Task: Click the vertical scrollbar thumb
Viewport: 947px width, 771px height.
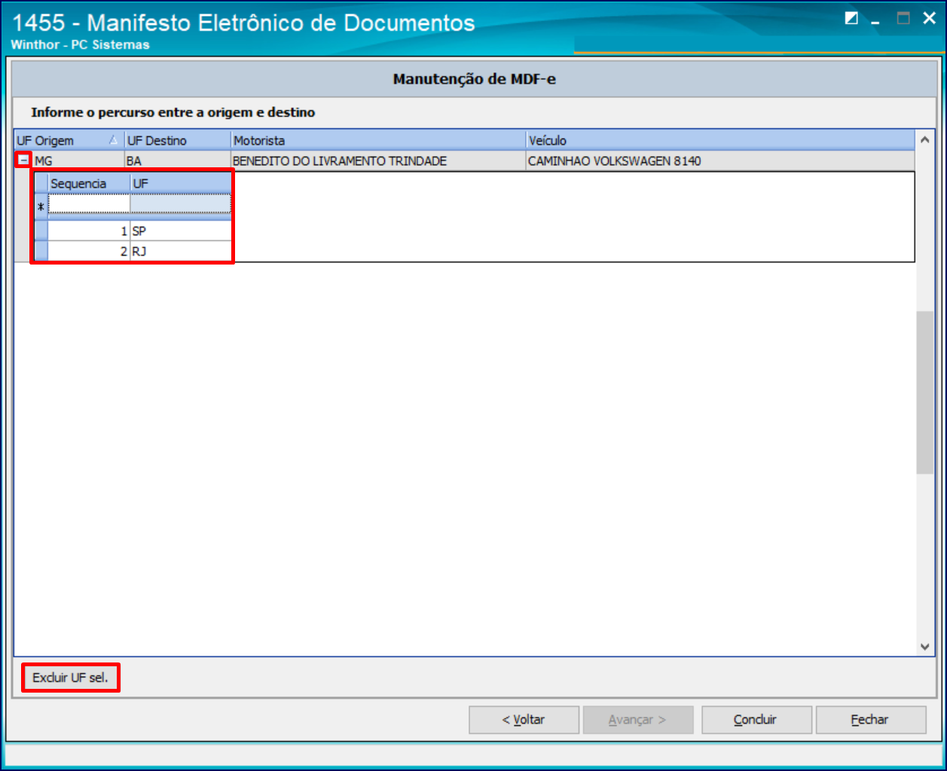Action: [924, 392]
